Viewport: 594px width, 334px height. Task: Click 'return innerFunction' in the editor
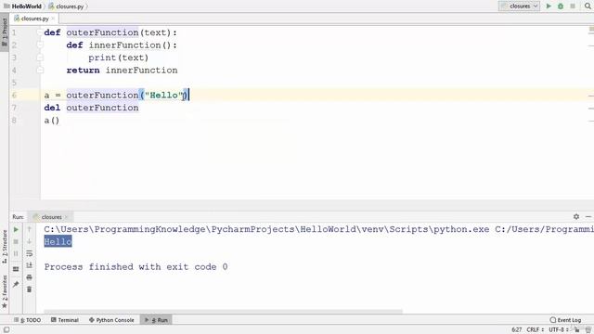[122, 71]
